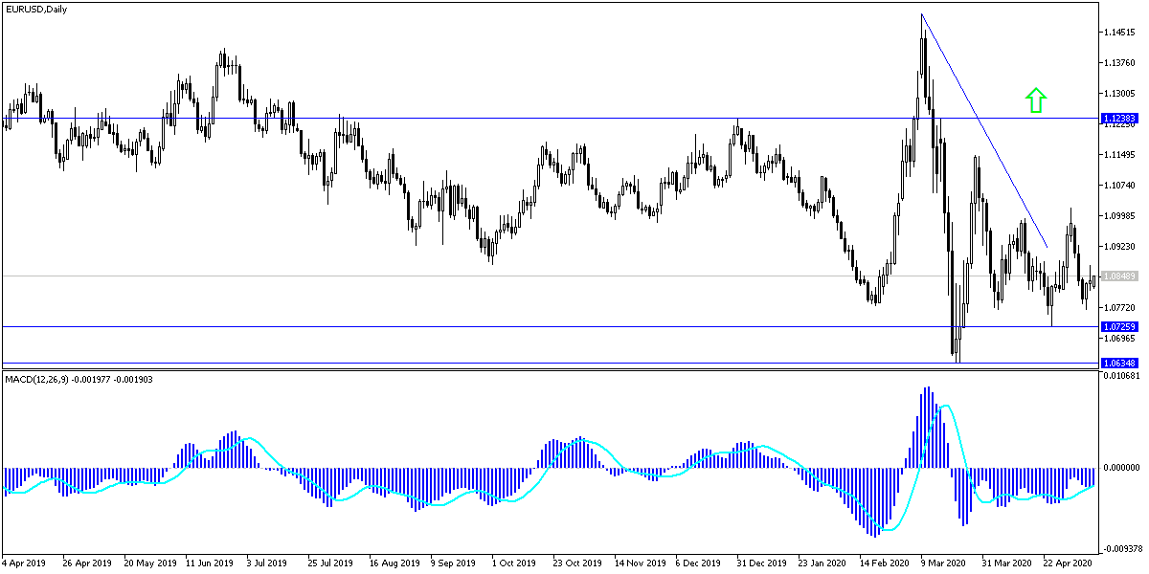Image resolution: width=1149 pixels, height=574 pixels.
Task: Click the divider between chart and MACD panel
Action: 574,369
